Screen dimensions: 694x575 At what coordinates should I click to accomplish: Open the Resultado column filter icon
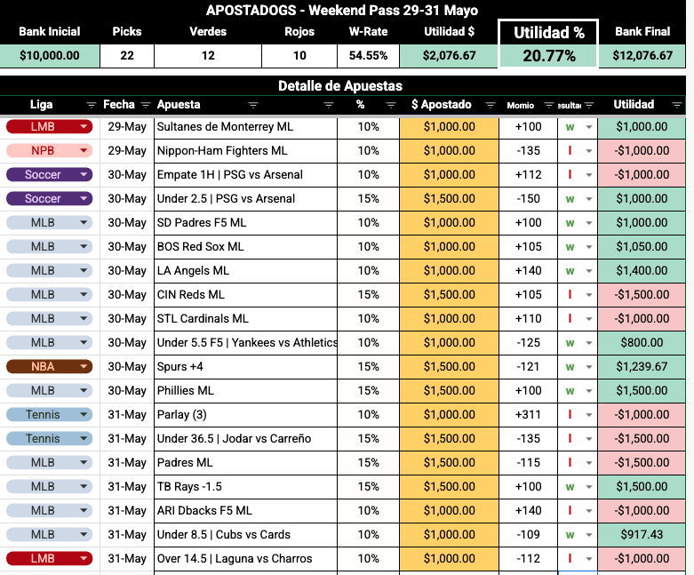click(x=589, y=105)
